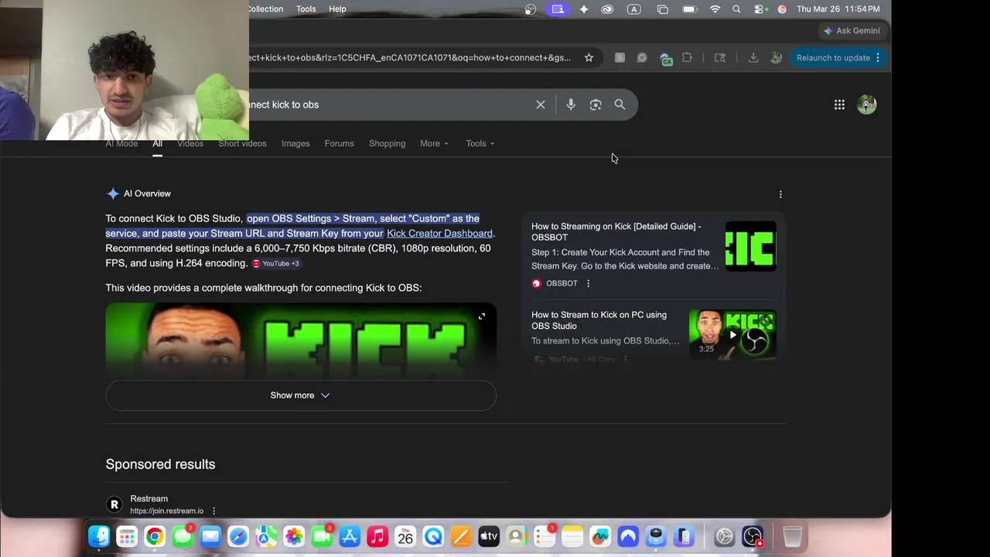Open System Settings from the Dock
The image size is (990, 557).
tap(725, 536)
